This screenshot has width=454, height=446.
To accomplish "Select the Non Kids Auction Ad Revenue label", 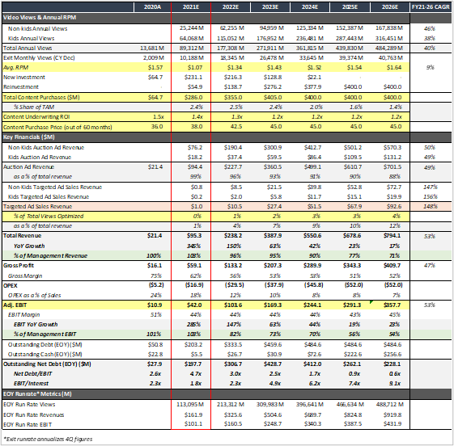I will (46, 147).
